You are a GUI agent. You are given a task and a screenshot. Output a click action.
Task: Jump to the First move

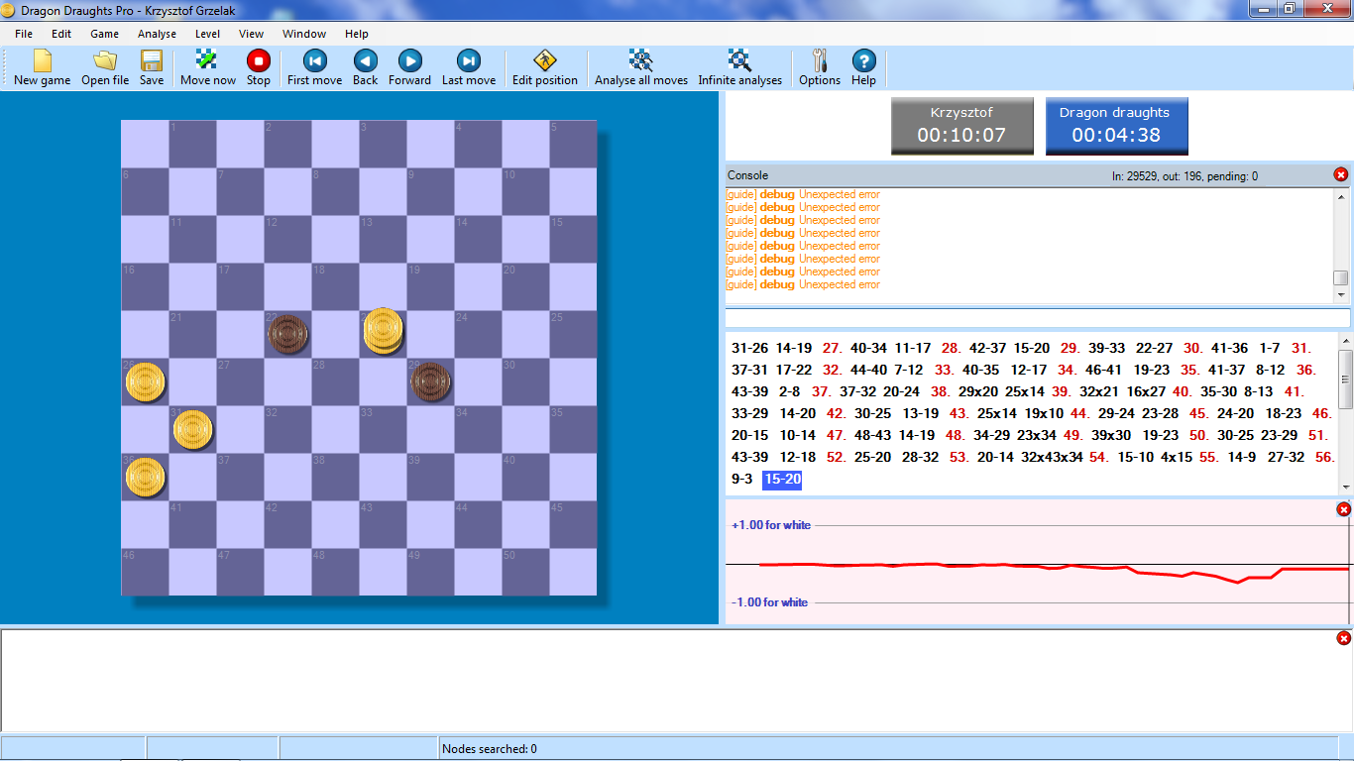(314, 67)
